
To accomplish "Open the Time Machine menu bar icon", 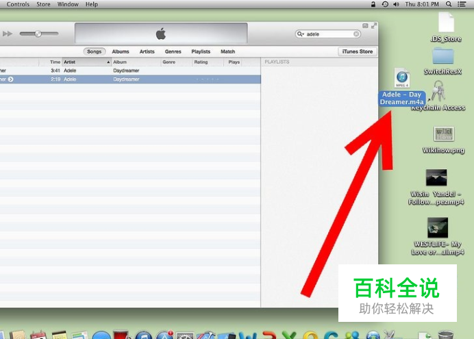I will 385,4.
